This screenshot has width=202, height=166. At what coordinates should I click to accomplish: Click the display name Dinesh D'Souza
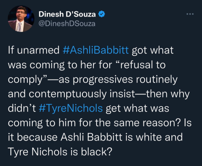tap(67, 14)
